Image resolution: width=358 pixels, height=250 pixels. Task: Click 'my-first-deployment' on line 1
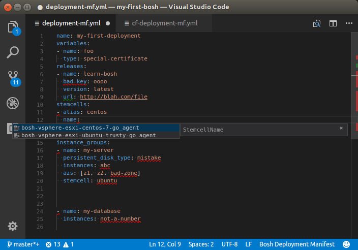(108, 36)
